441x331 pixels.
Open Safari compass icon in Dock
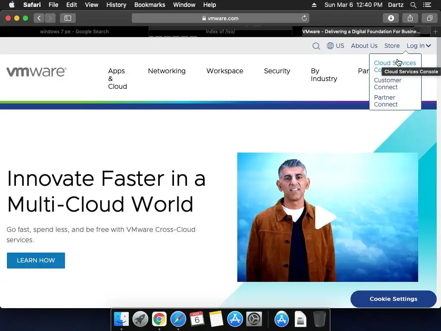178,319
